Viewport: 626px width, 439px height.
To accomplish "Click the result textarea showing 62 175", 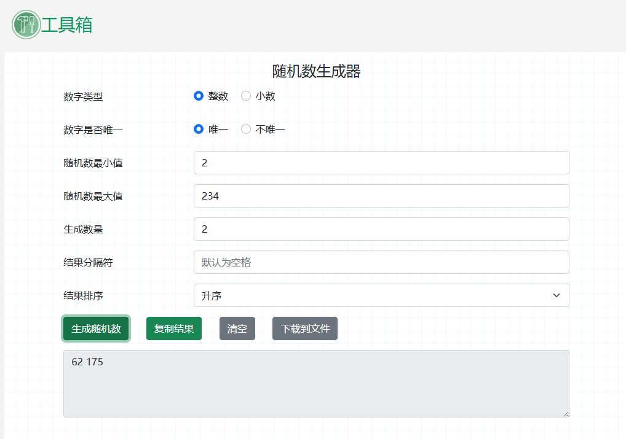I will [x=316, y=384].
